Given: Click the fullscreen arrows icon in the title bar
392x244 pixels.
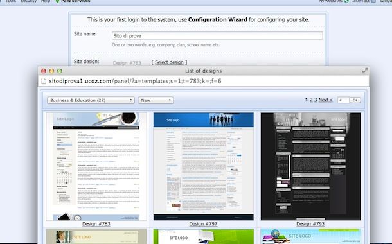Looking at the screenshot, I should (365, 71).
